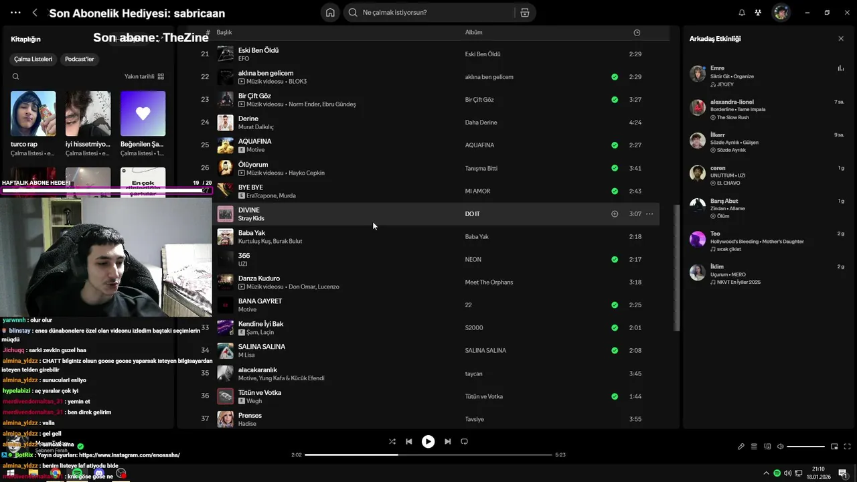Viewport: 857px width, 482px height.
Task: Open 'The Slow Rush' album under alexandra-lionel
Action: click(x=733, y=117)
